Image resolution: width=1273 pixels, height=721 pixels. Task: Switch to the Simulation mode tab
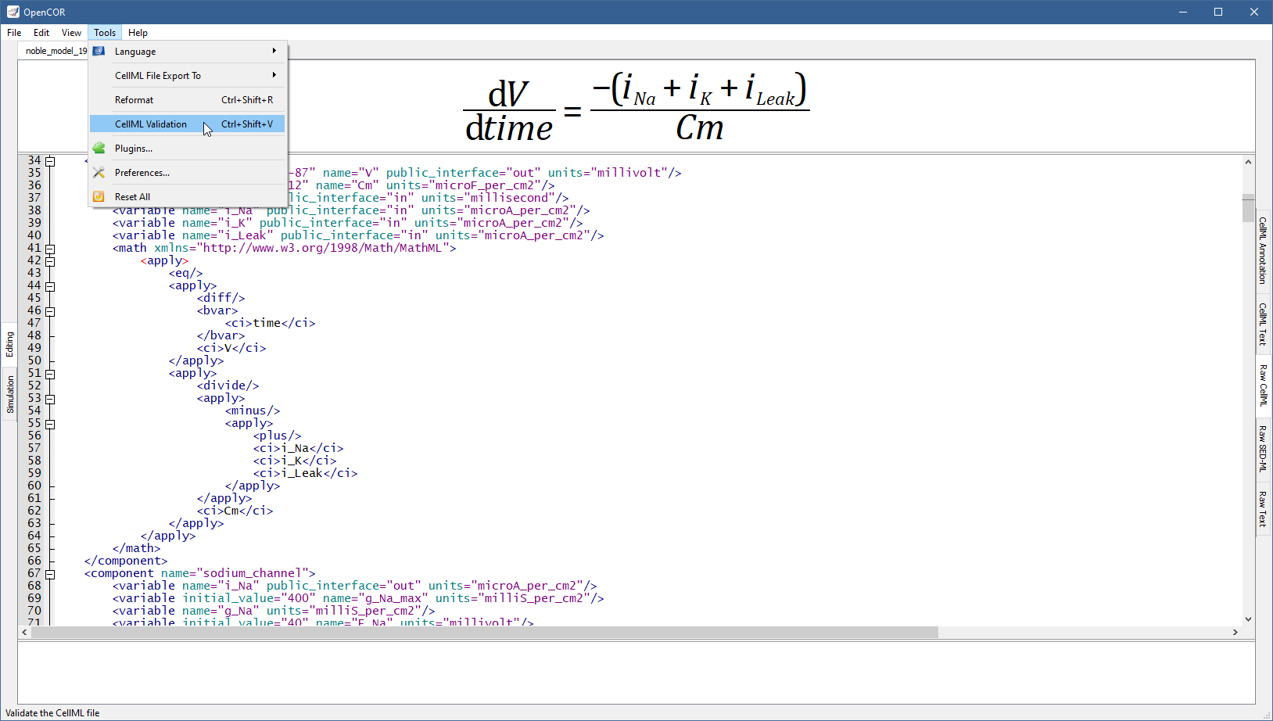[10, 394]
